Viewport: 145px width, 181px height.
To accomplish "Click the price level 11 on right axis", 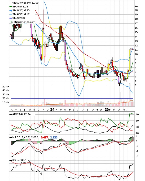I will pos(136,50).
